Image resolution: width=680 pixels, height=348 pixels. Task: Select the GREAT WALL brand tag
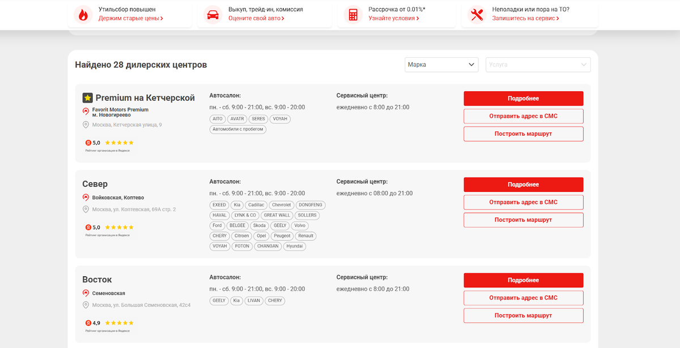(277, 215)
